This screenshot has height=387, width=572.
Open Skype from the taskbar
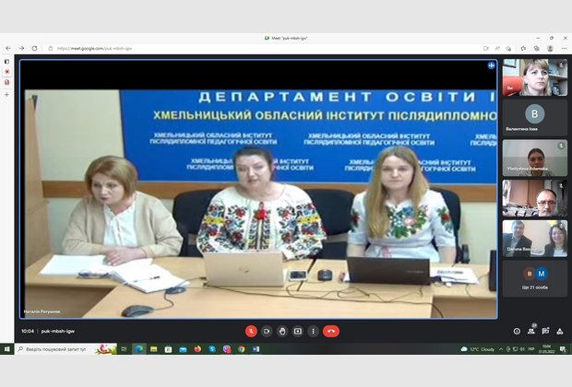pyautogui.click(x=212, y=349)
